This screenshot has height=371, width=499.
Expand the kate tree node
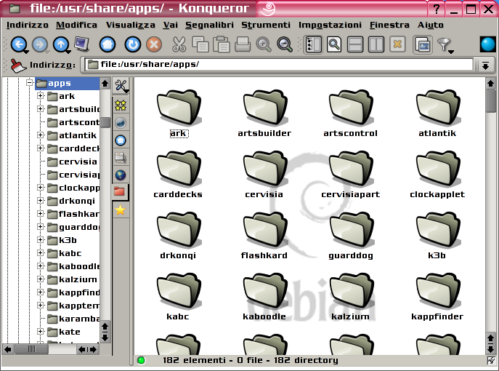[41, 331]
